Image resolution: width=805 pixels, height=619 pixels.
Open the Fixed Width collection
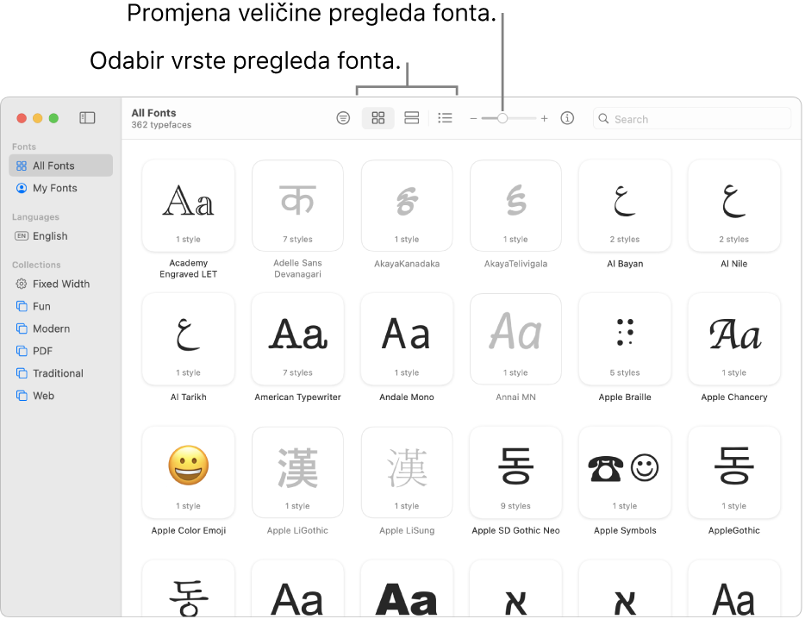[x=60, y=284]
